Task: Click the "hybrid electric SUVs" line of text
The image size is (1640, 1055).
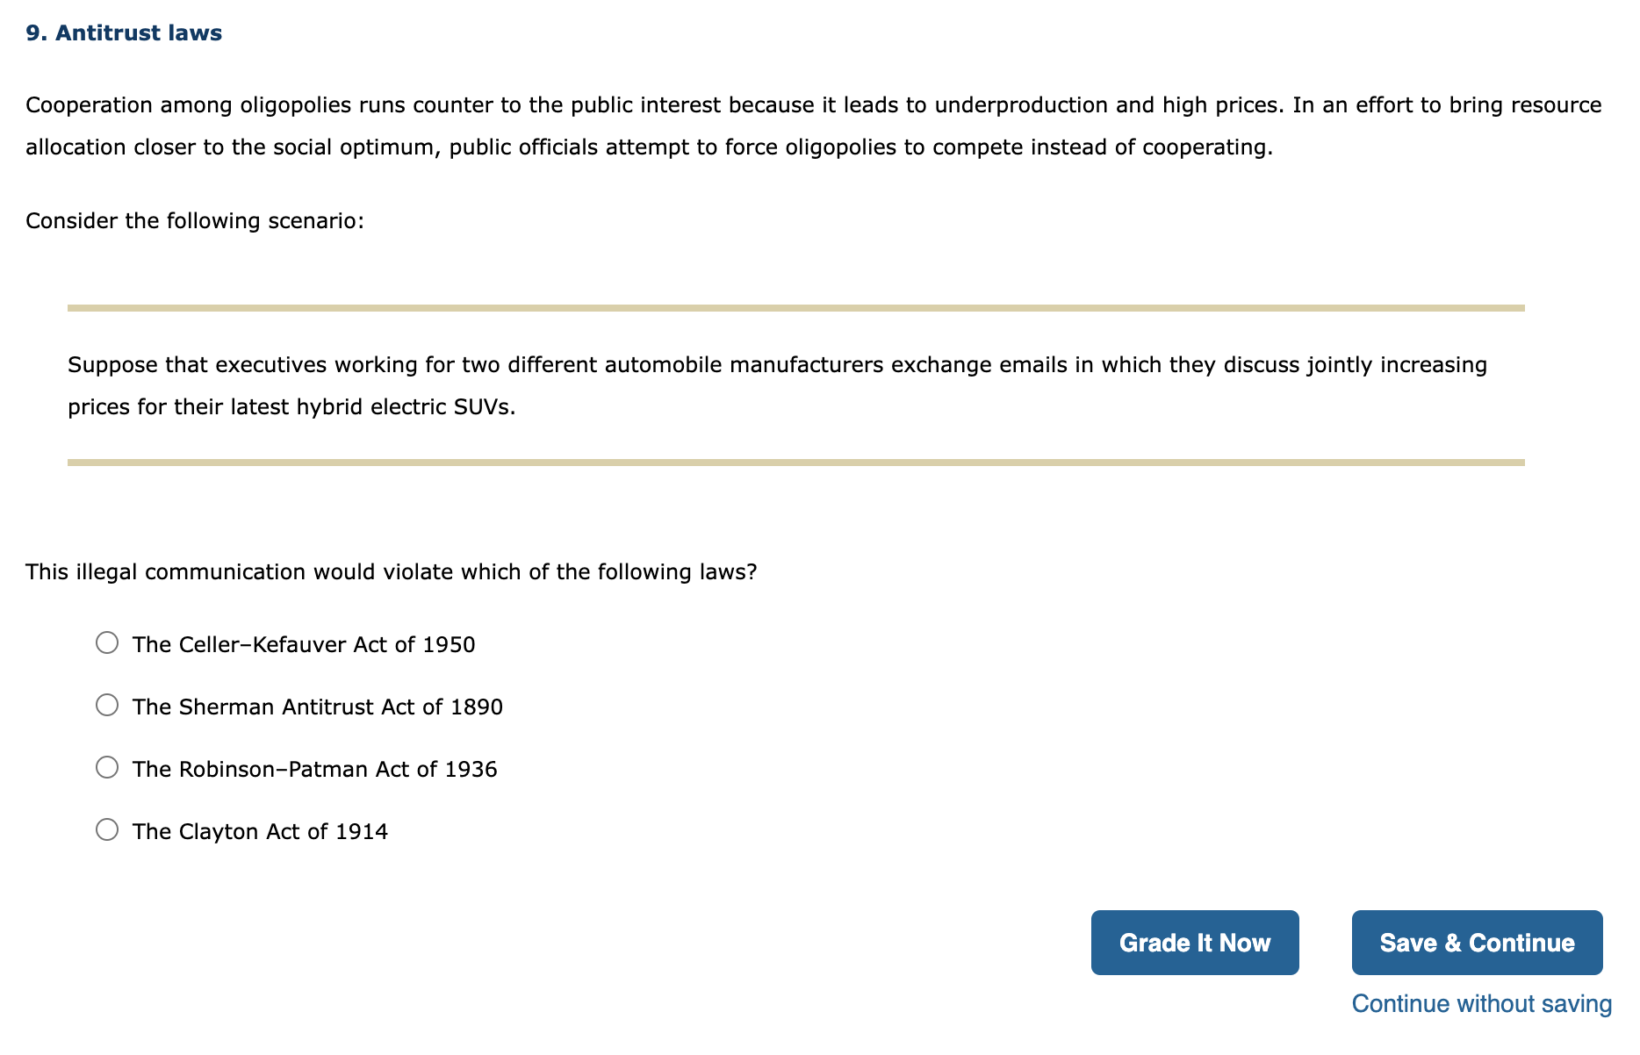Action: 292,406
